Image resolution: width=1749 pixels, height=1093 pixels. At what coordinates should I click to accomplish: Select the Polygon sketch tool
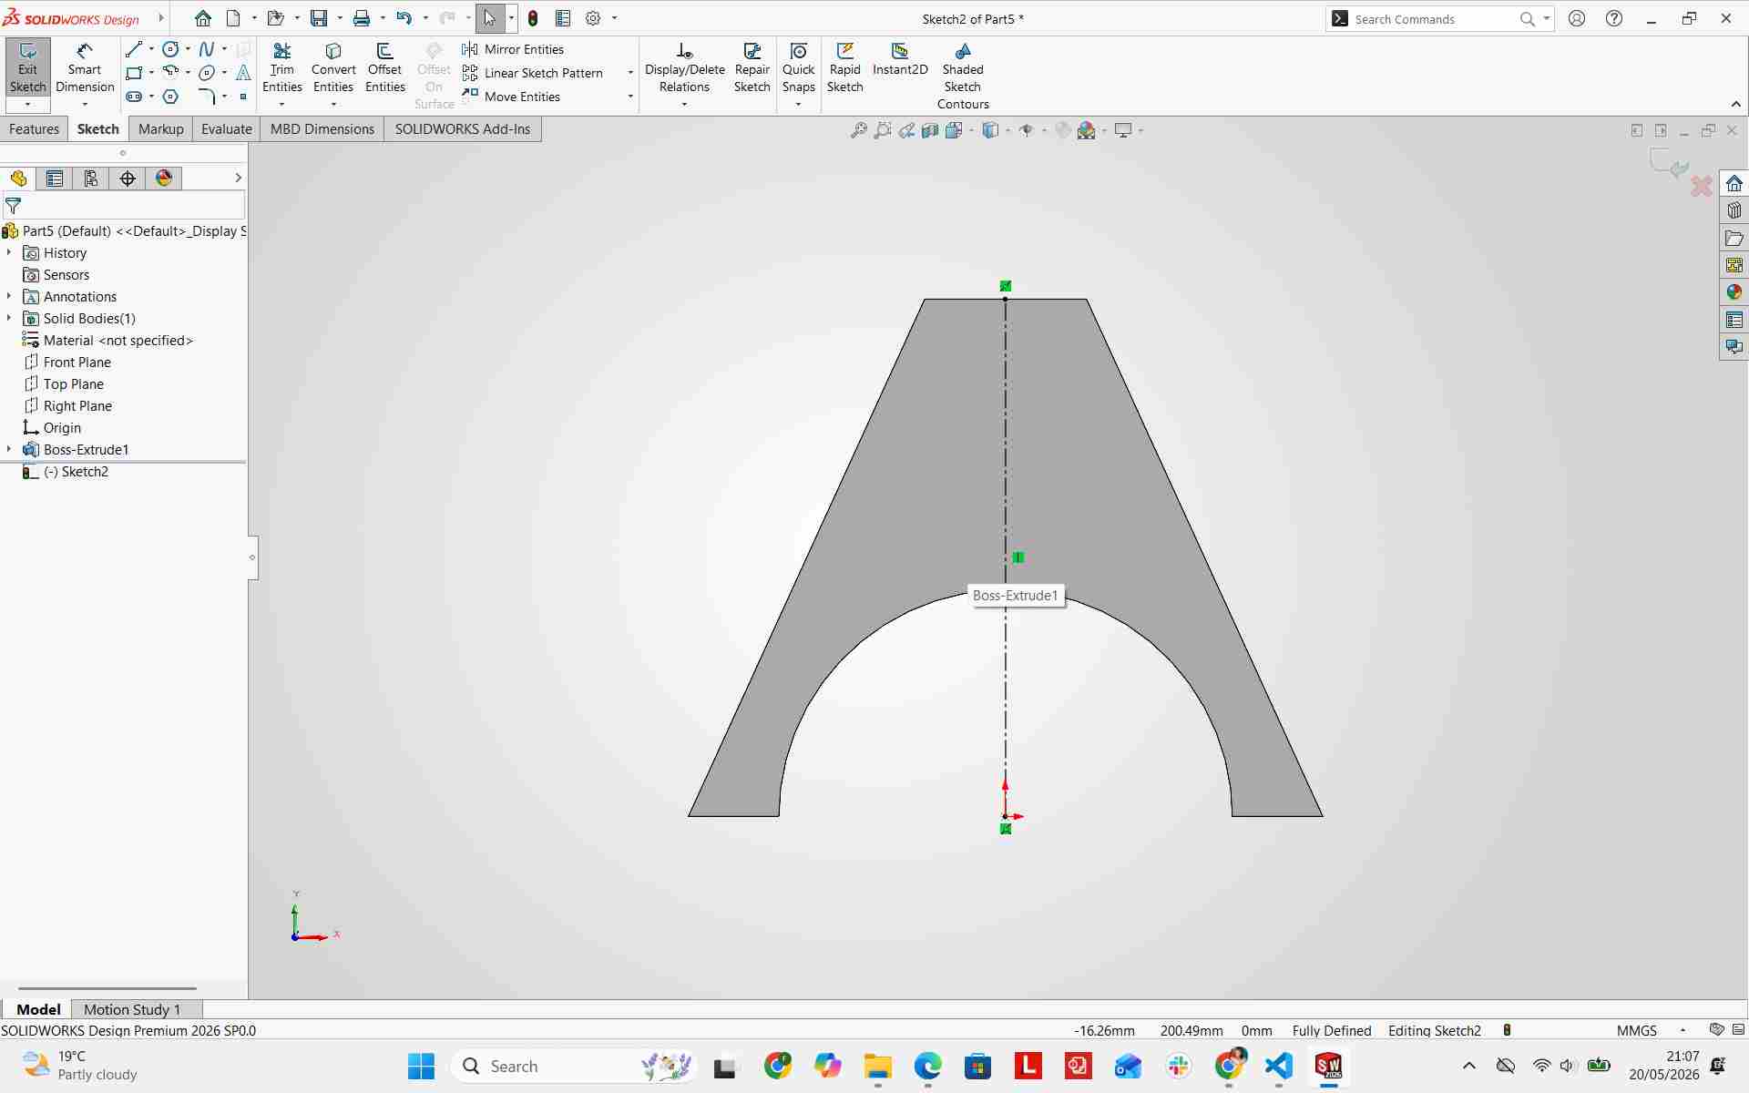[170, 97]
